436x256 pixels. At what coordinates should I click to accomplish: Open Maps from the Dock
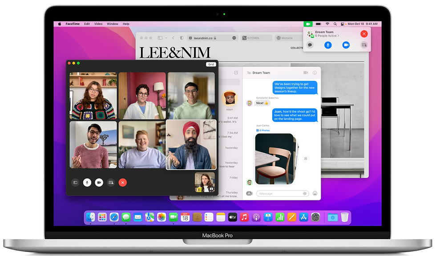pos(149,217)
